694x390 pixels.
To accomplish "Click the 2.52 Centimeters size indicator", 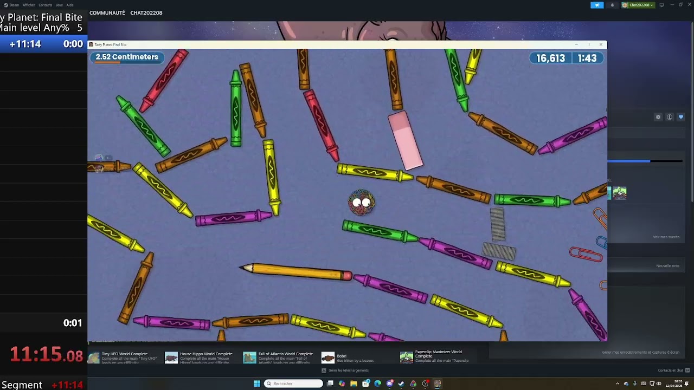I will coord(127,57).
